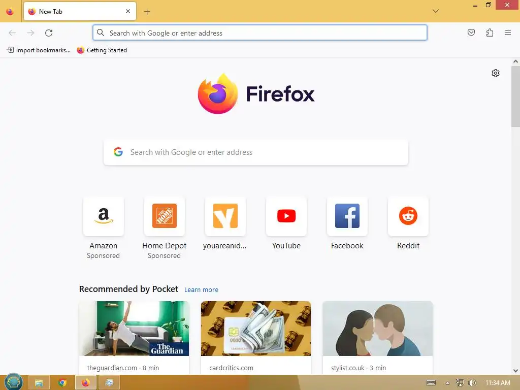Save page to Pocket icon
This screenshot has width=520, height=390.
click(x=471, y=32)
